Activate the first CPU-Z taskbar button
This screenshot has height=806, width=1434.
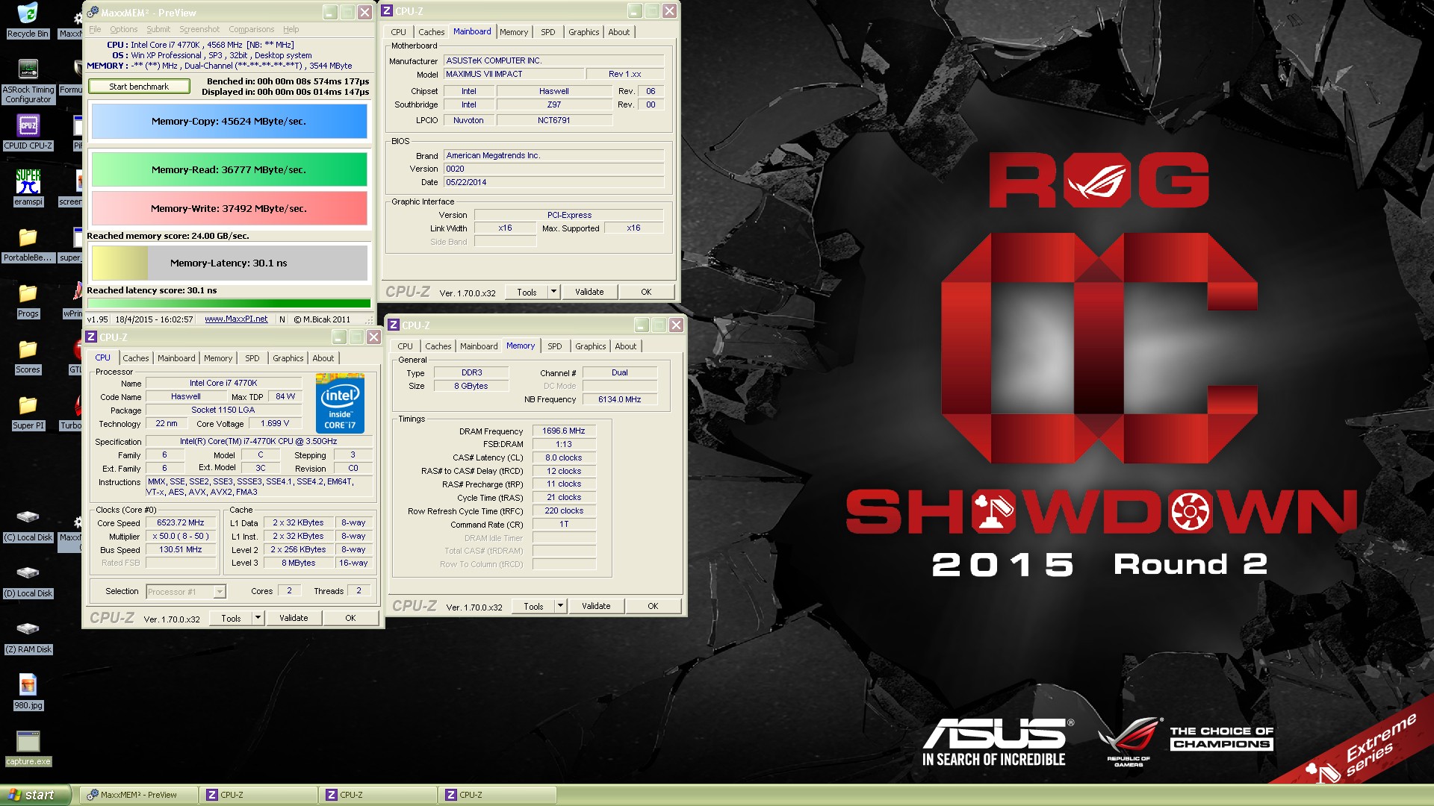pos(258,795)
